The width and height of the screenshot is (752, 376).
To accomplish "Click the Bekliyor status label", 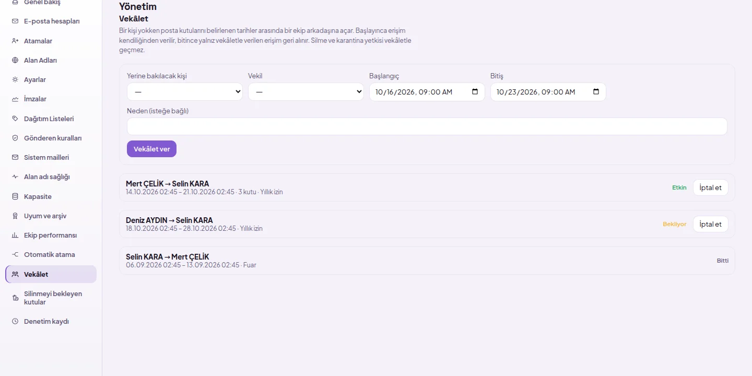I will tap(675, 224).
